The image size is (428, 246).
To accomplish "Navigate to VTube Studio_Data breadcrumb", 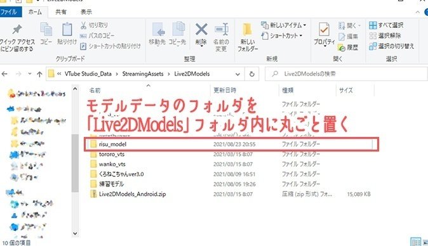I will pos(88,74).
